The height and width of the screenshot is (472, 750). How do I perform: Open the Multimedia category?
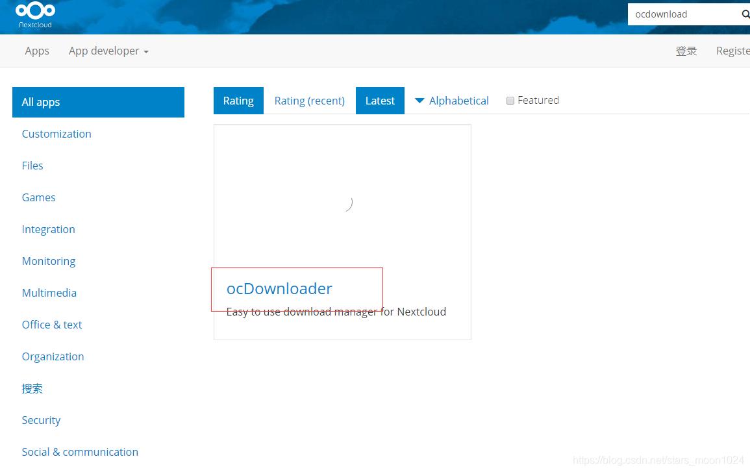click(49, 293)
